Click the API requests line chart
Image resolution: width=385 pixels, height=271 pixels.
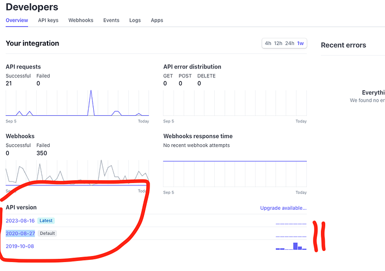(x=78, y=103)
